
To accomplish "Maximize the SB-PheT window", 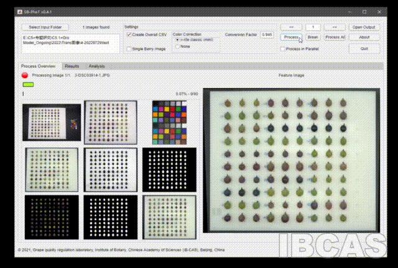I will click(364, 11).
